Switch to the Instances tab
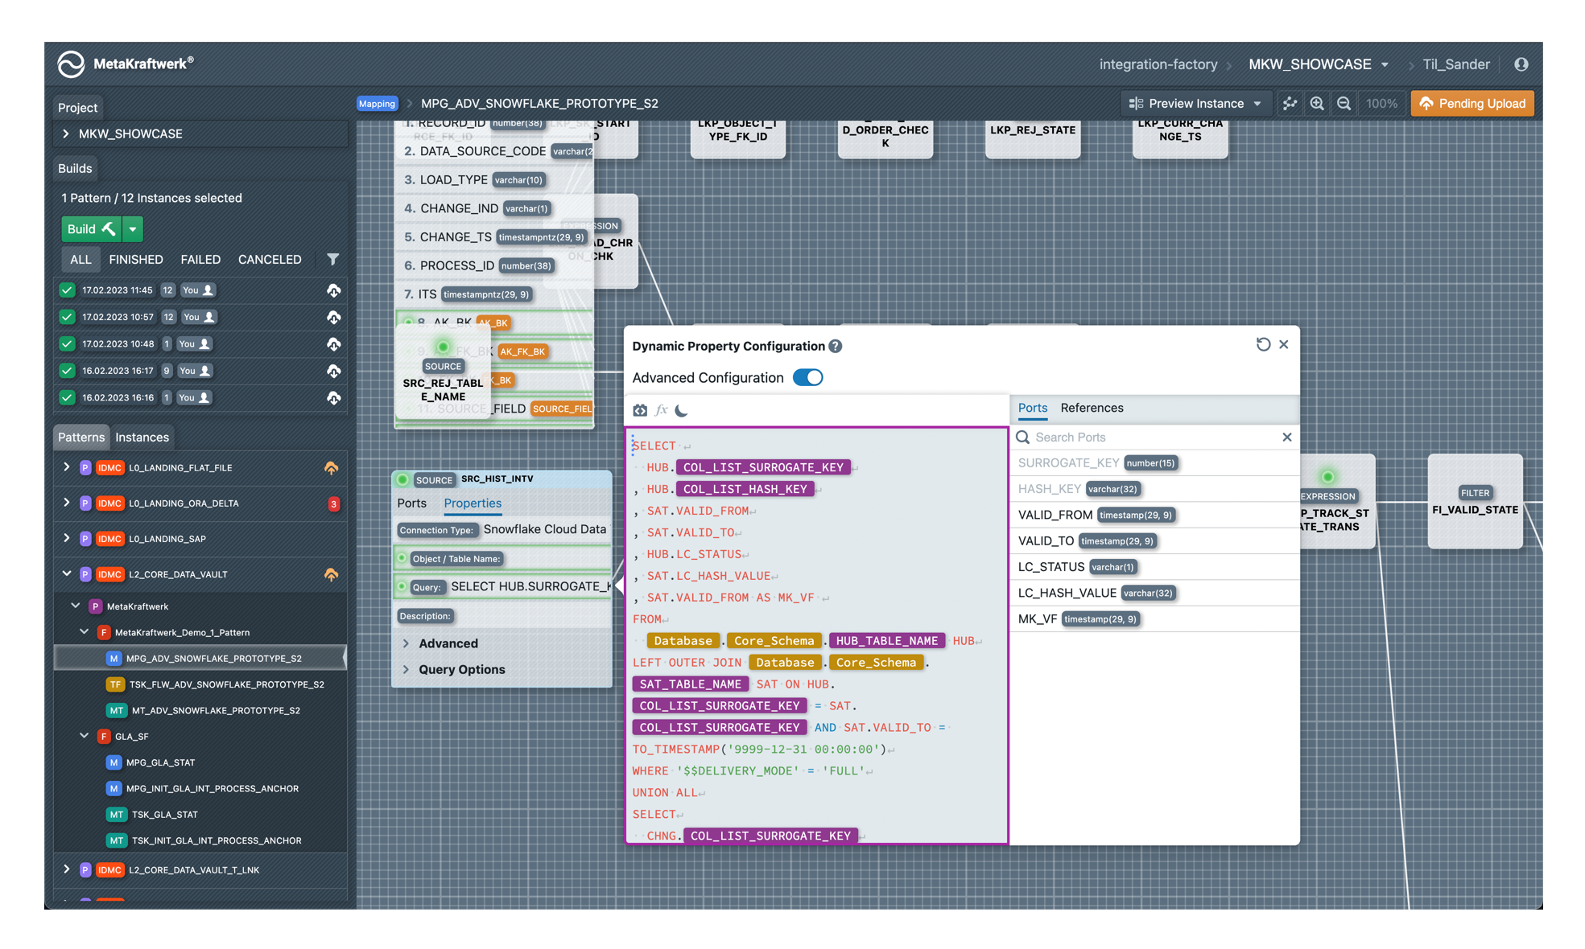Screen dimensions: 1585x949 (x=142, y=438)
